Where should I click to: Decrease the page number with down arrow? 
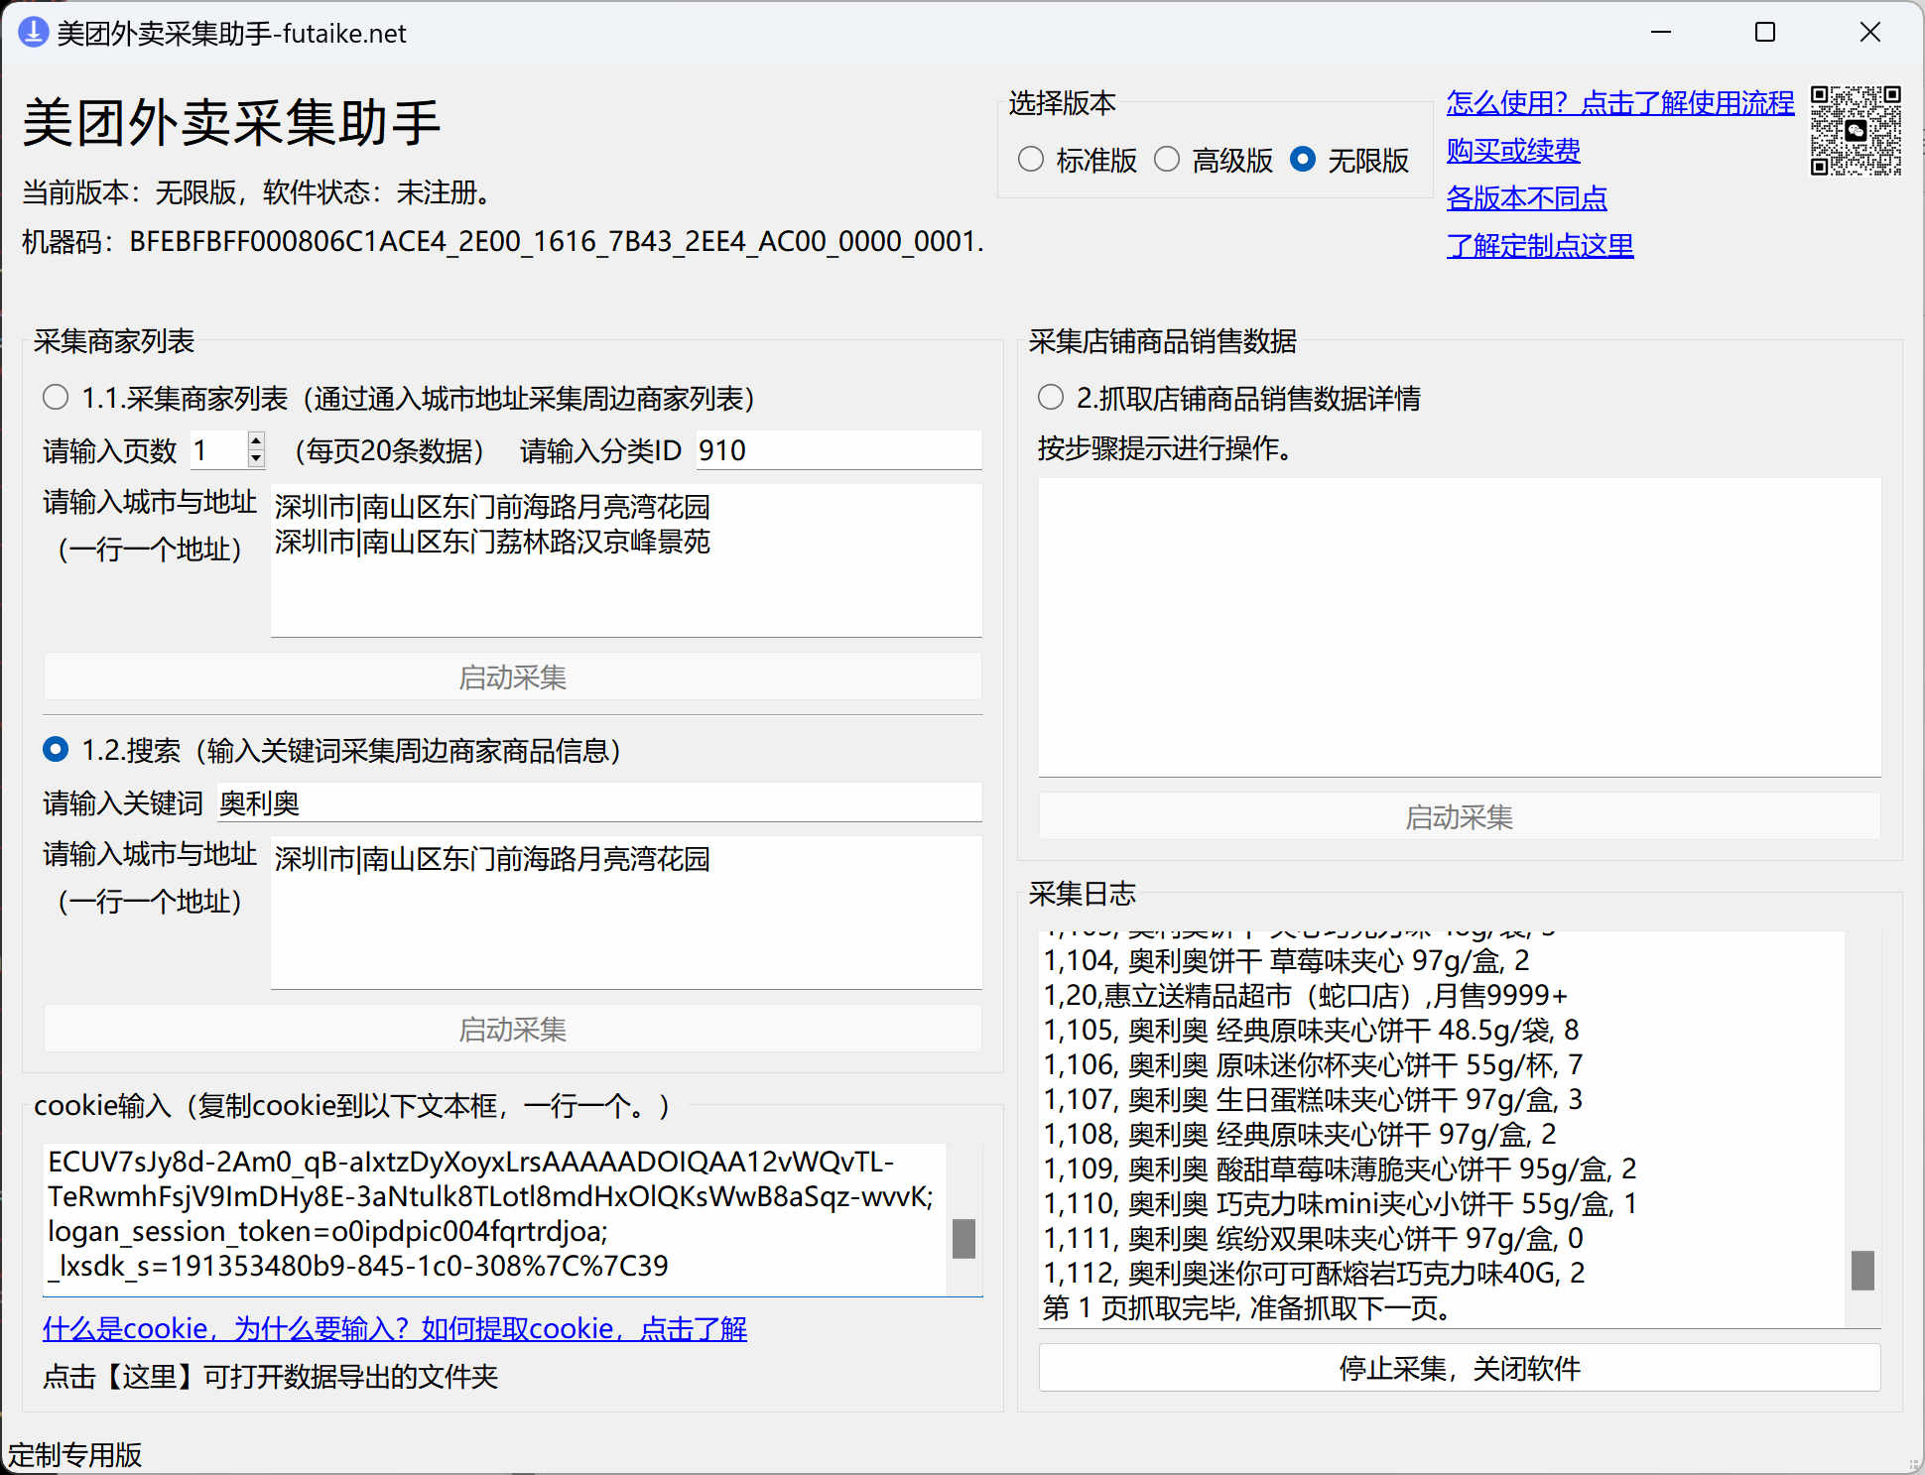pos(256,459)
